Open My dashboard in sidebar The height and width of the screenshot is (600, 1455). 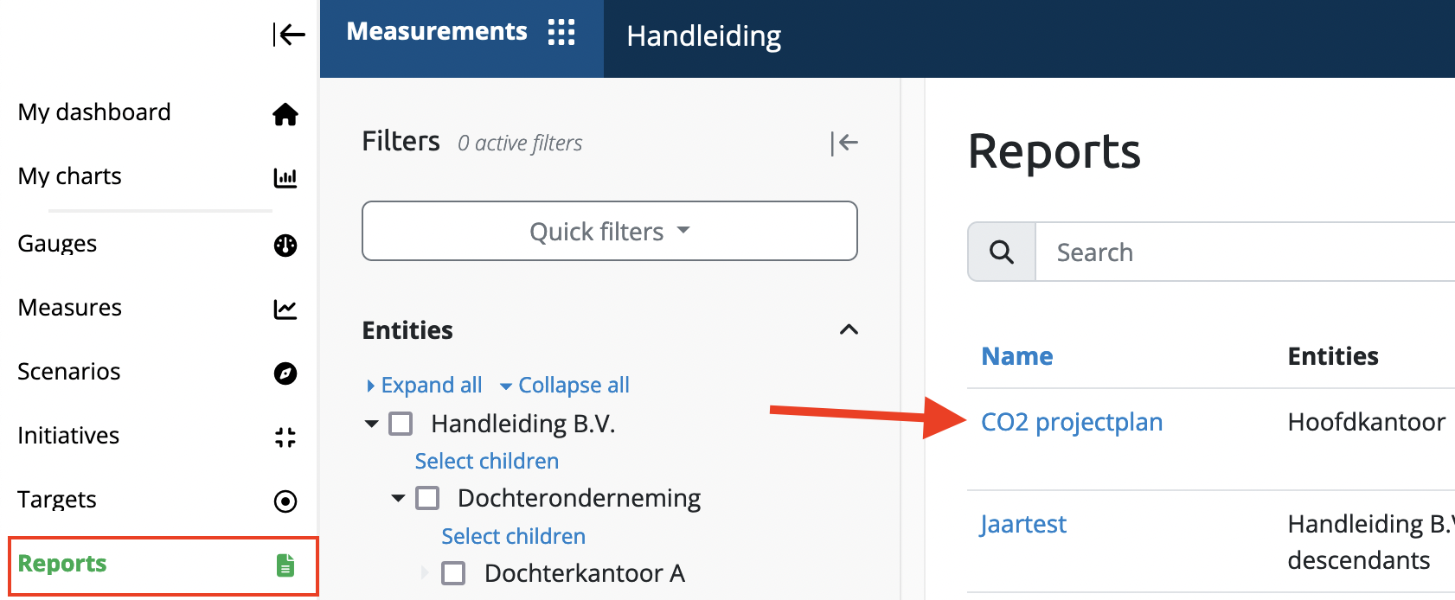tap(94, 112)
